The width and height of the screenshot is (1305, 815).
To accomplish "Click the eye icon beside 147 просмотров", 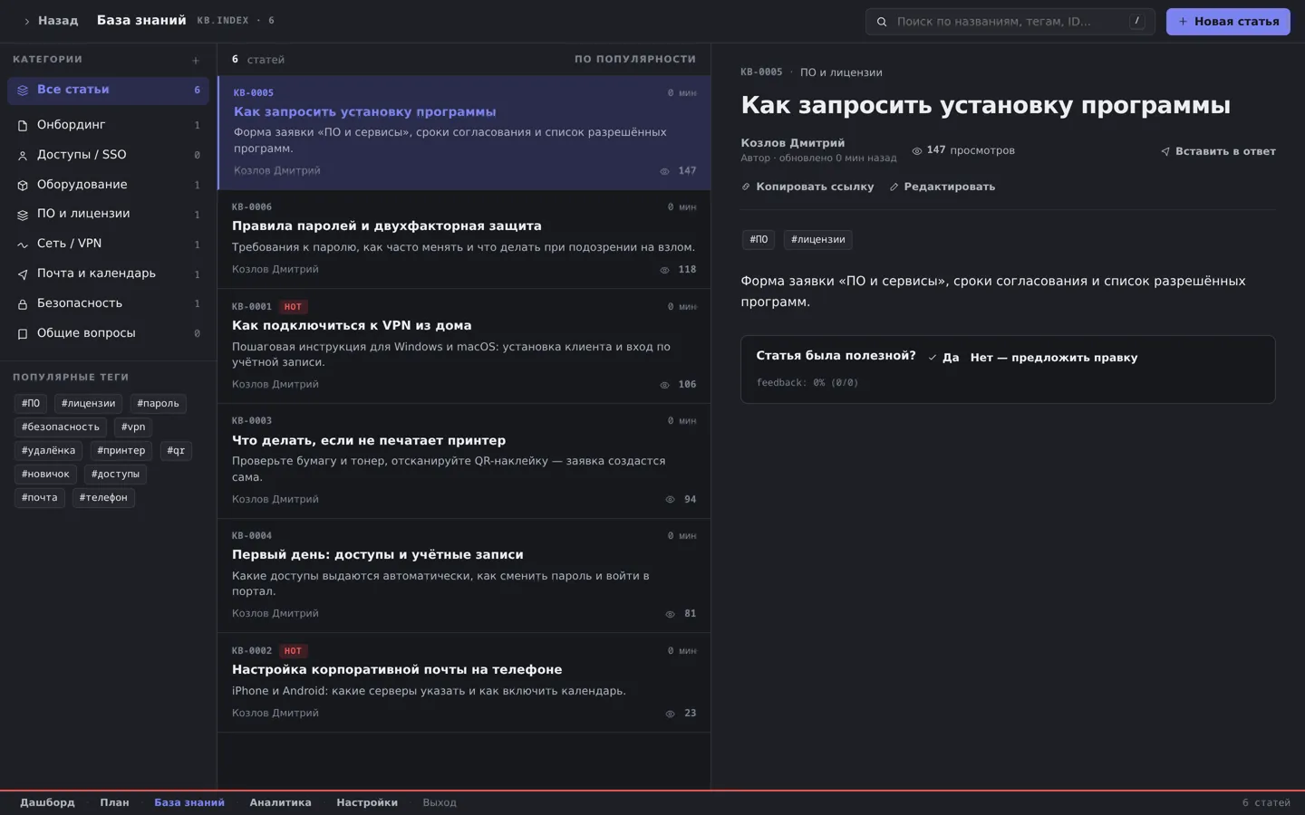I will (x=917, y=151).
